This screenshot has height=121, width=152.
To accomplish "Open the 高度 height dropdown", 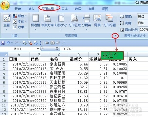I will click(x=143, y=23).
